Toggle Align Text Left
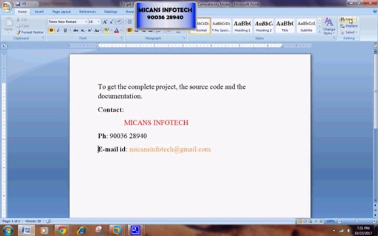The height and width of the screenshot is (236, 378). (x=130, y=30)
